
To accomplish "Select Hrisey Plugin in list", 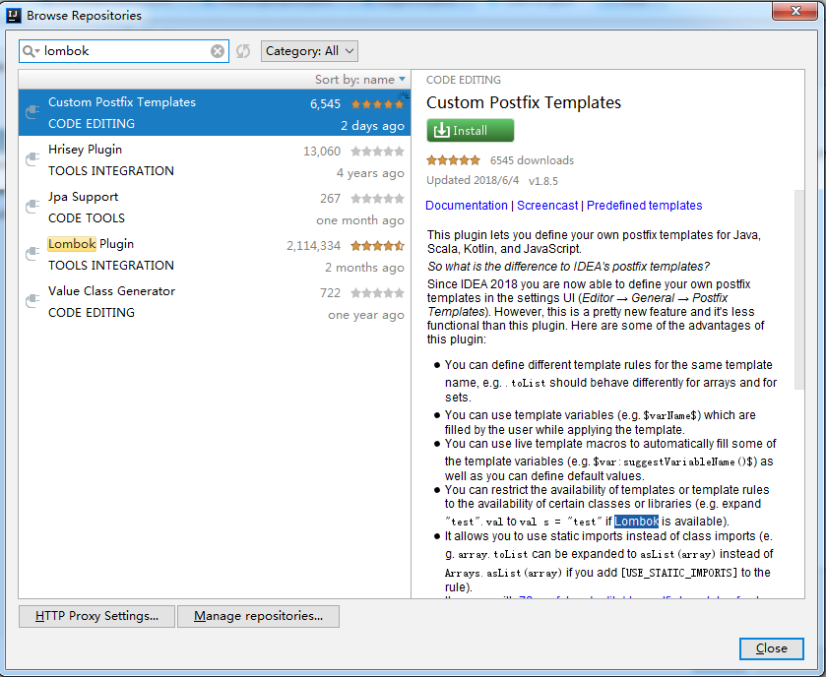I will click(215, 159).
